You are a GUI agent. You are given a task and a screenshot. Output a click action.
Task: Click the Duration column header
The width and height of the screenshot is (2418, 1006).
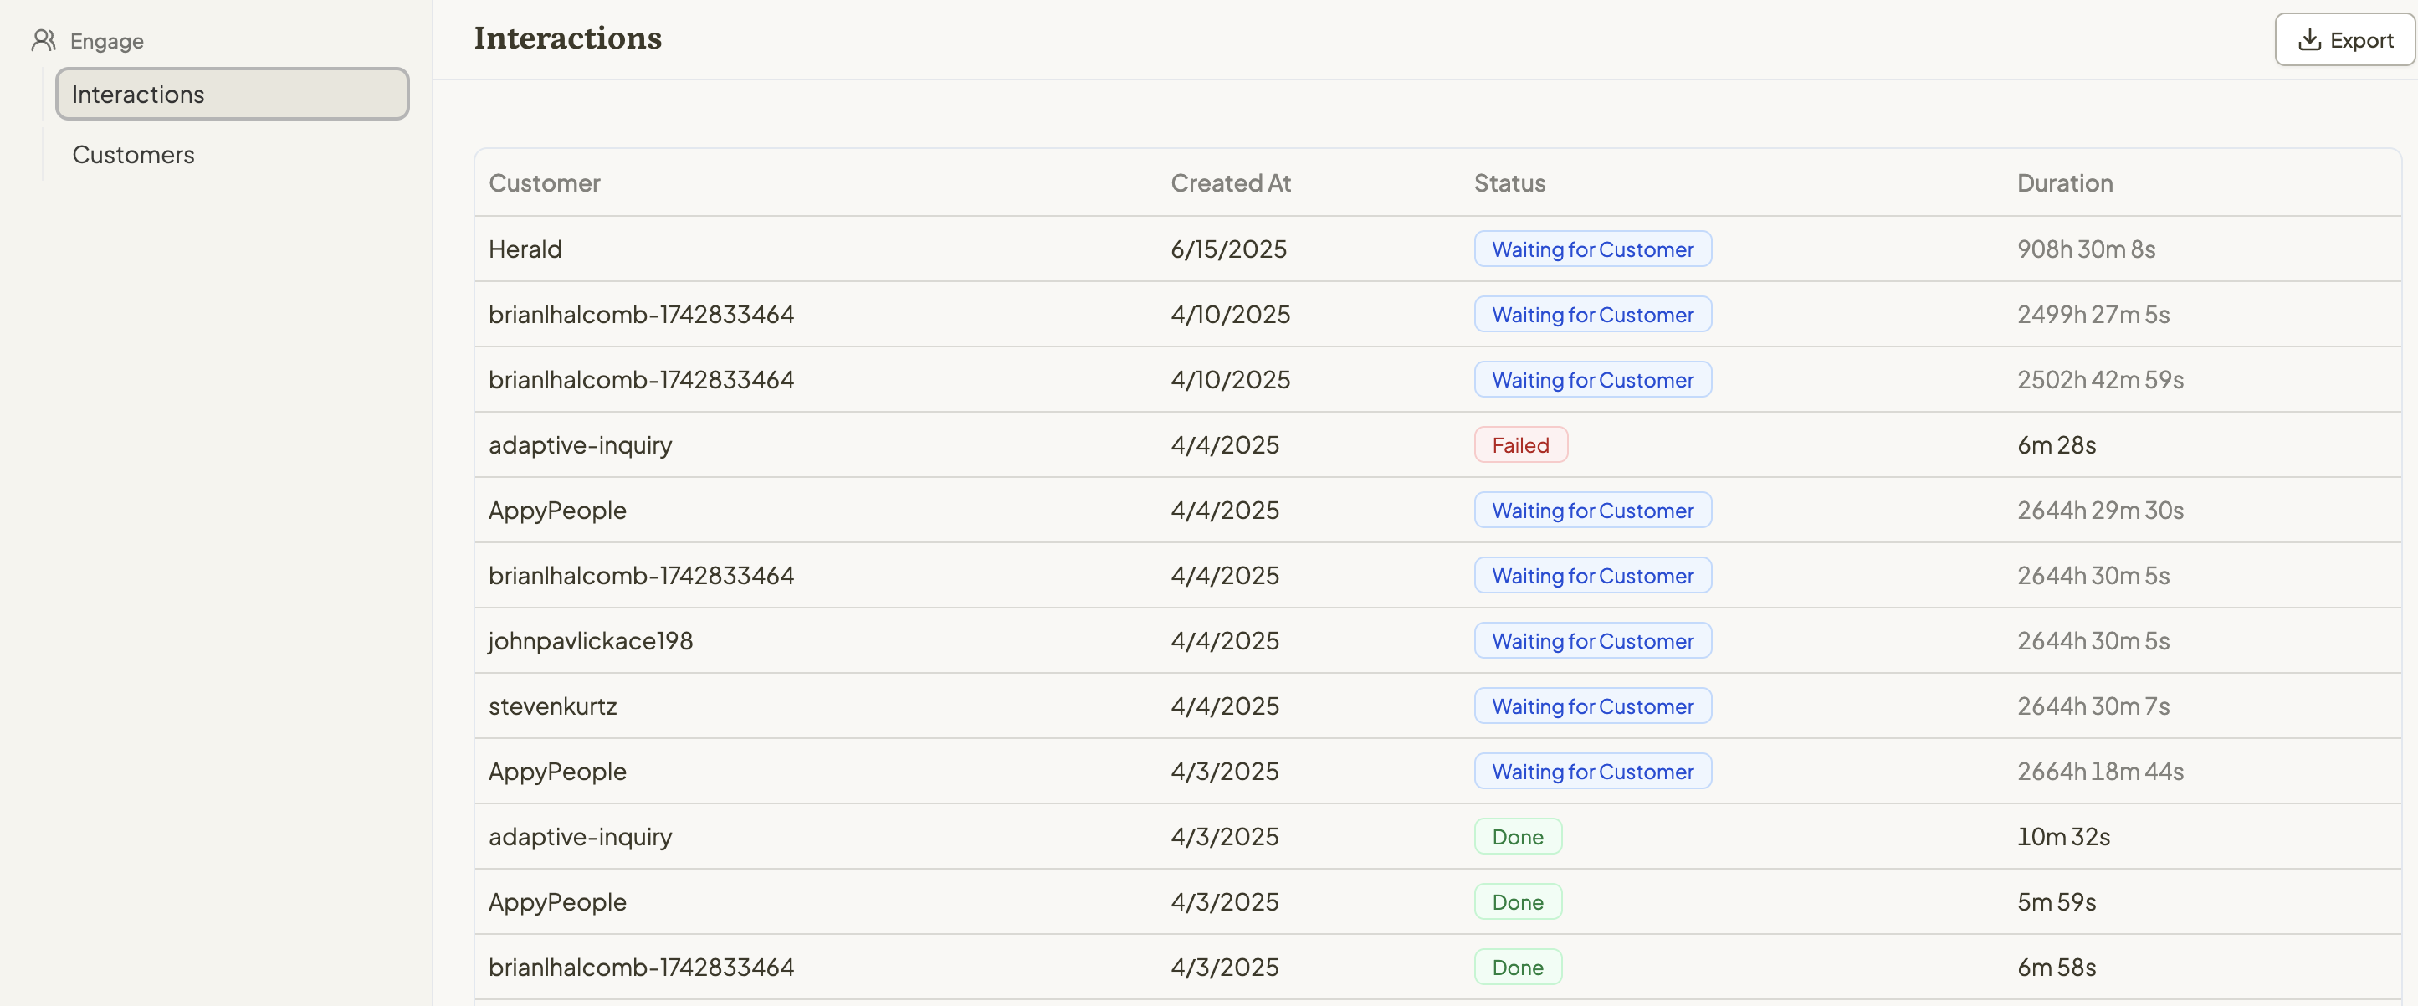pos(2065,183)
